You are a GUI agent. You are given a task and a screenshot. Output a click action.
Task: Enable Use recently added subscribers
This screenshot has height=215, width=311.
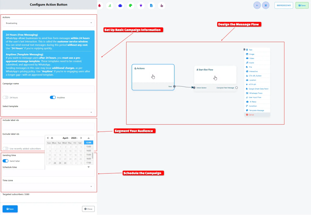pyautogui.click(x=5, y=148)
